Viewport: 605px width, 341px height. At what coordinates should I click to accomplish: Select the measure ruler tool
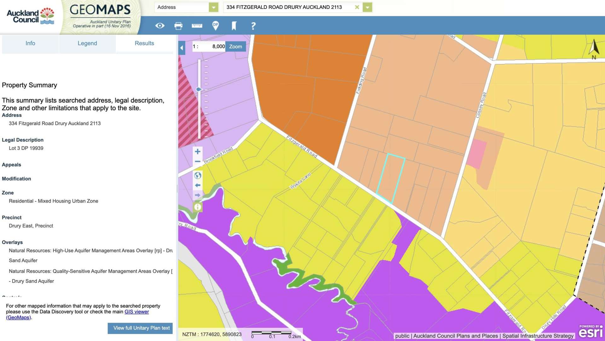(x=197, y=26)
